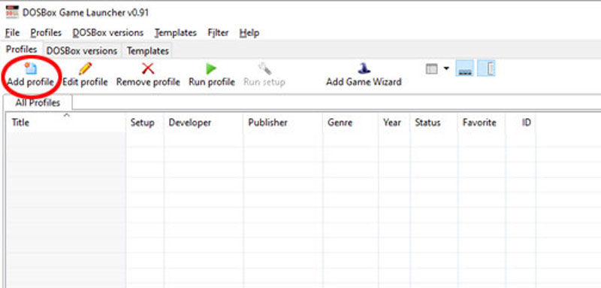The image size is (601, 288).
Task: Sort by the Setup column header
Action: (x=145, y=123)
